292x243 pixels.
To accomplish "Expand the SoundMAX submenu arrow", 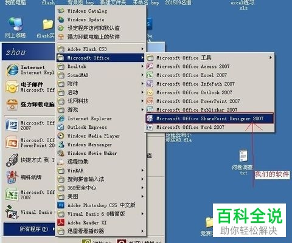I will tap(142, 75).
